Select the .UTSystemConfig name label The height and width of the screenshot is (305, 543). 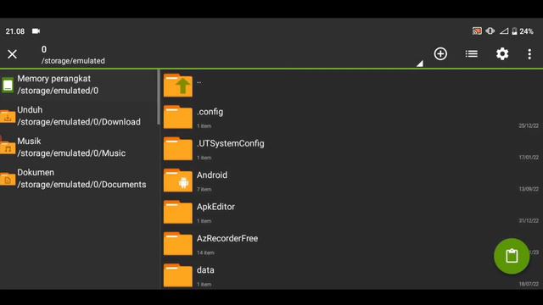230,143
